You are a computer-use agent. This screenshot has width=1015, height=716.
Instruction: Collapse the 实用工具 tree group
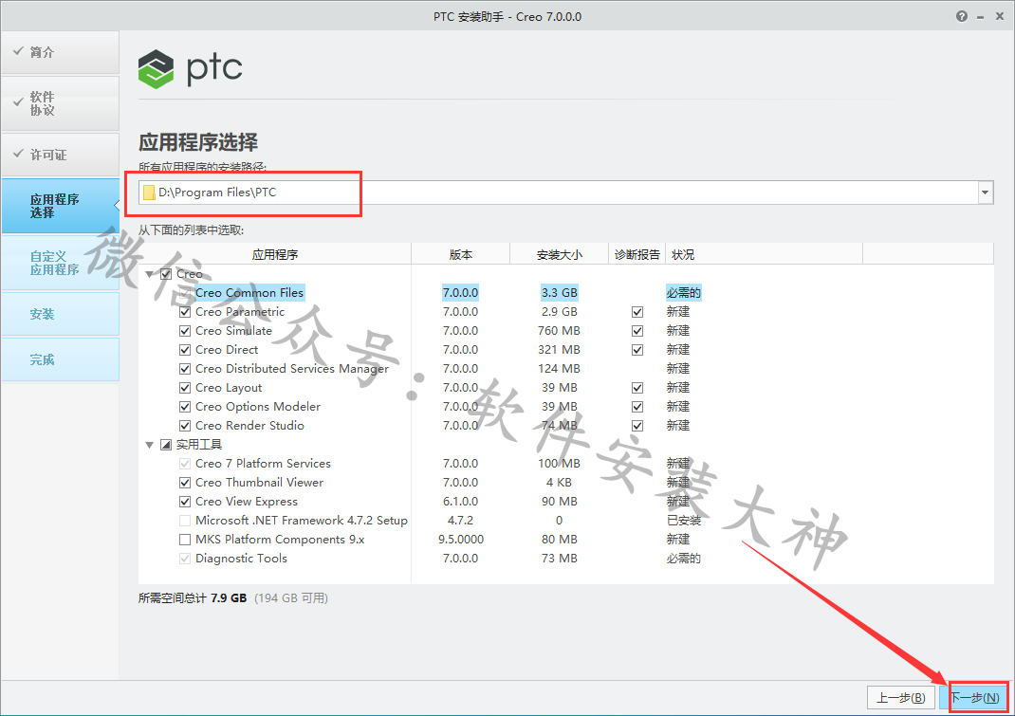tap(150, 445)
